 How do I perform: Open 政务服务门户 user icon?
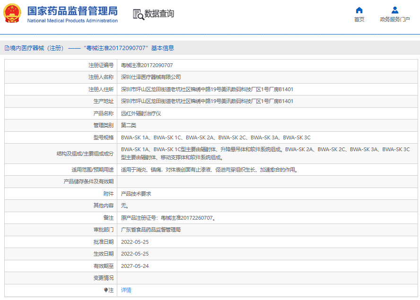pos(394,10)
